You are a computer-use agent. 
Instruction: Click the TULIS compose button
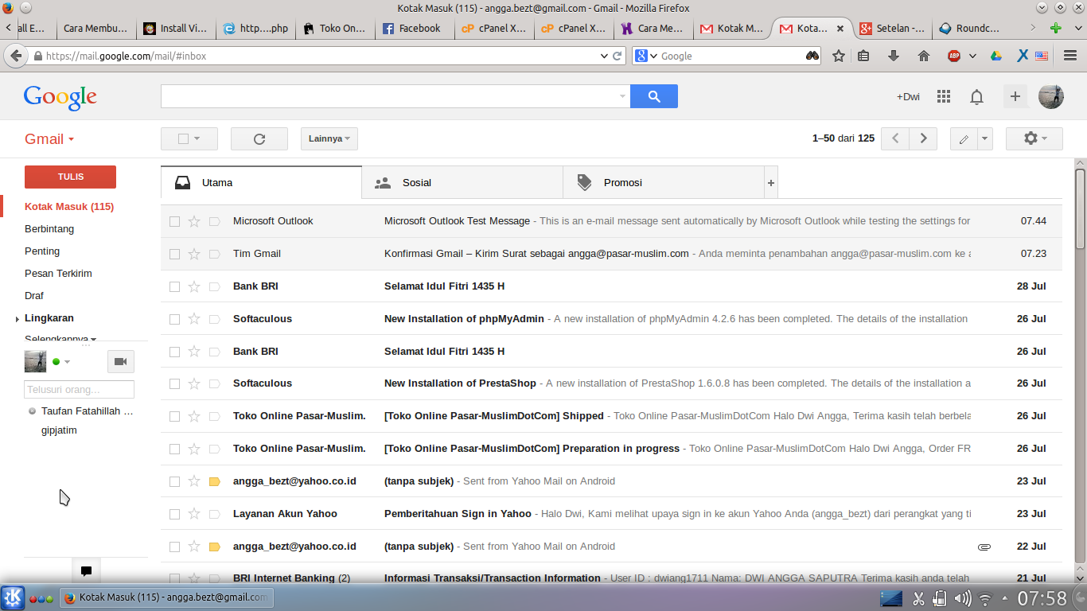(x=70, y=177)
